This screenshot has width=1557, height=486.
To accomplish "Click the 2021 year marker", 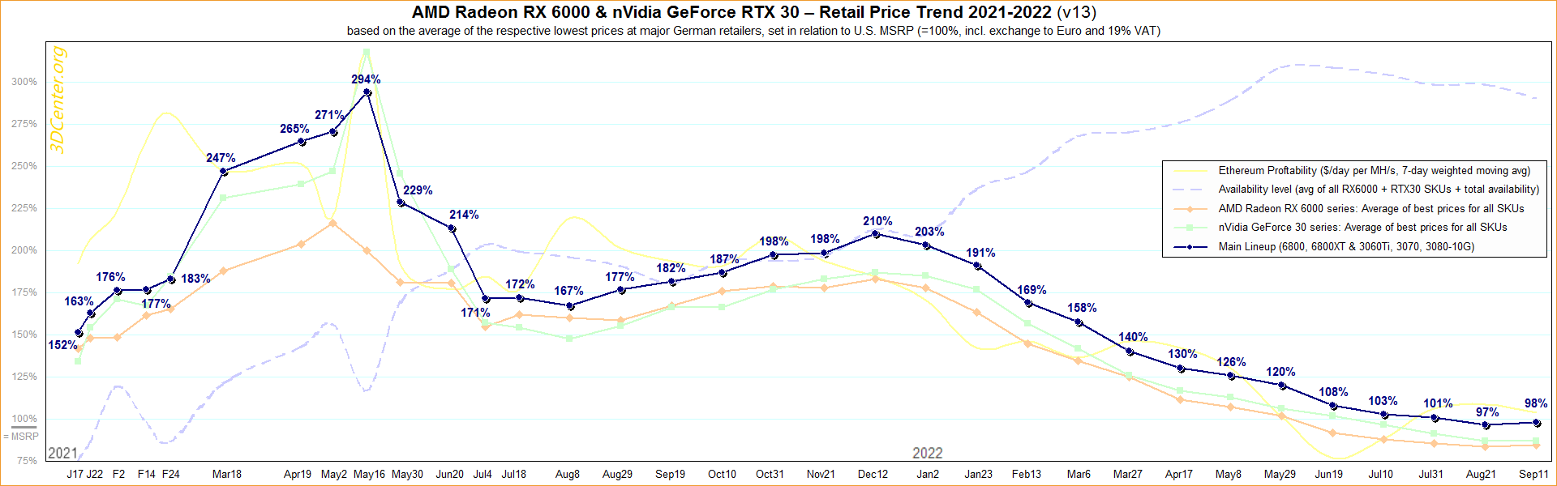I will click(x=63, y=454).
